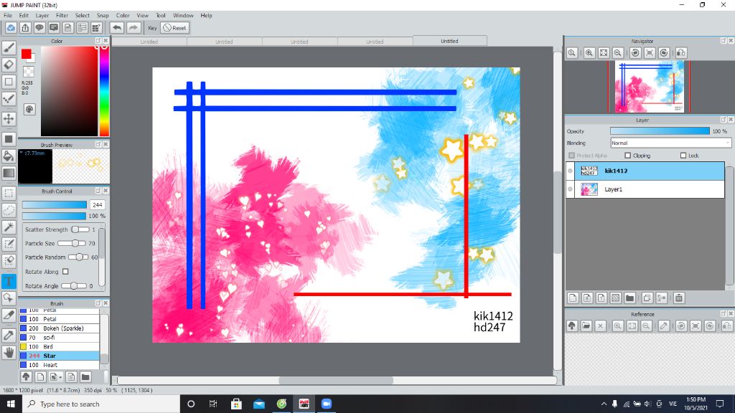735x413 pixels.
Task: Adjust the layer Opacity slider
Action: (660, 132)
